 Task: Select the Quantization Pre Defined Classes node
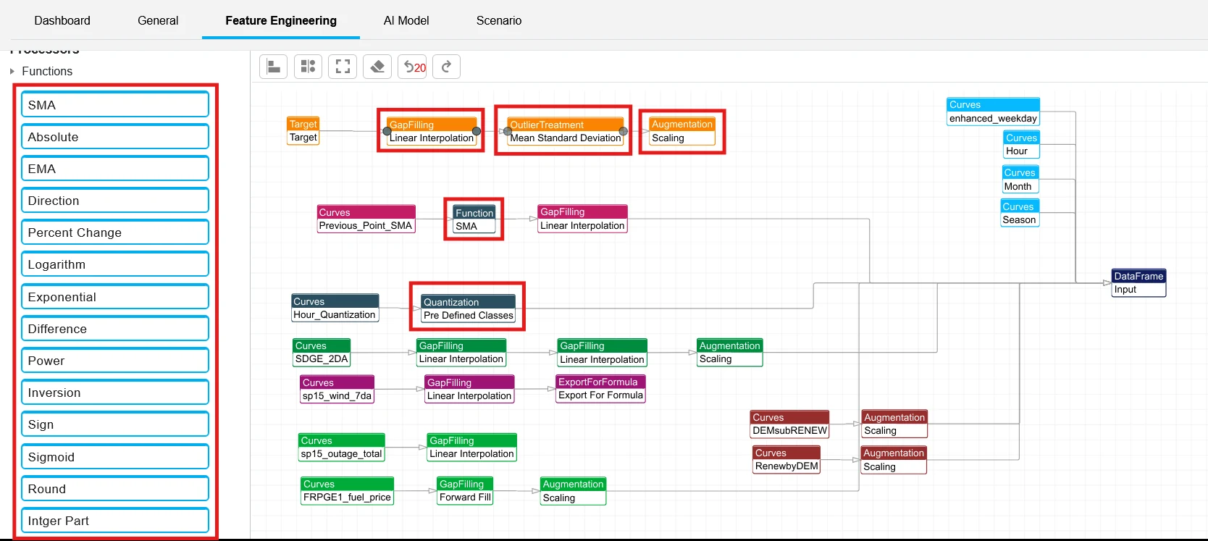(469, 309)
